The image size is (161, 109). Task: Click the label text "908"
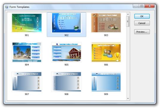pyautogui.click(x=66, y=94)
